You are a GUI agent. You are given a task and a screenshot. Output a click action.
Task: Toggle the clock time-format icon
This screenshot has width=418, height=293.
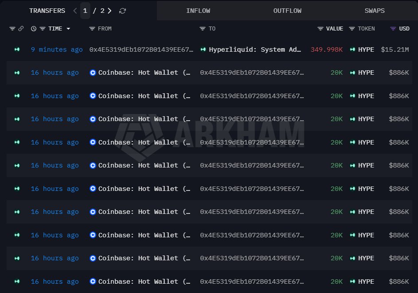coord(34,28)
